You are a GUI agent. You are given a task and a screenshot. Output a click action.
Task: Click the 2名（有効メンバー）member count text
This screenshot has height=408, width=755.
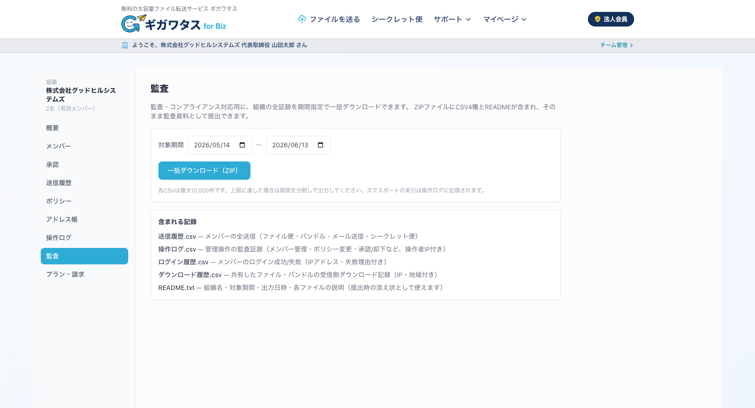pyautogui.click(x=71, y=108)
